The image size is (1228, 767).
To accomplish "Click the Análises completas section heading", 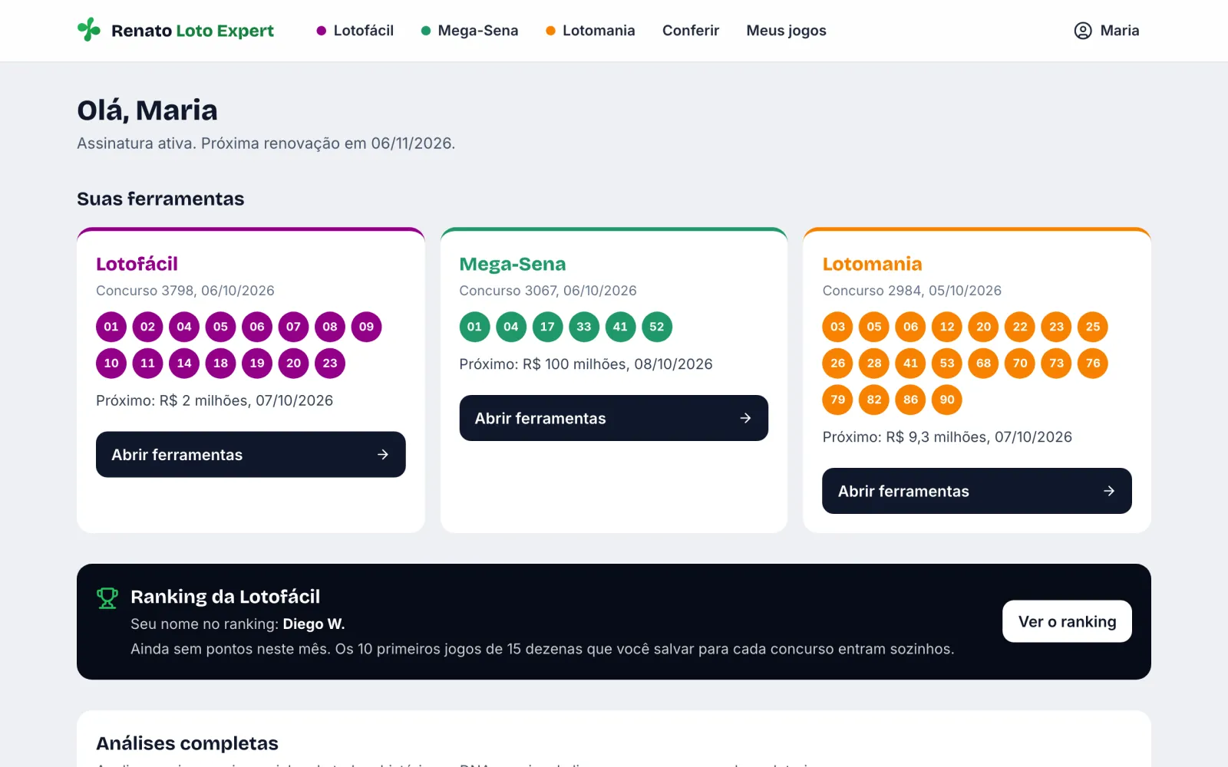I will (187, 743).
